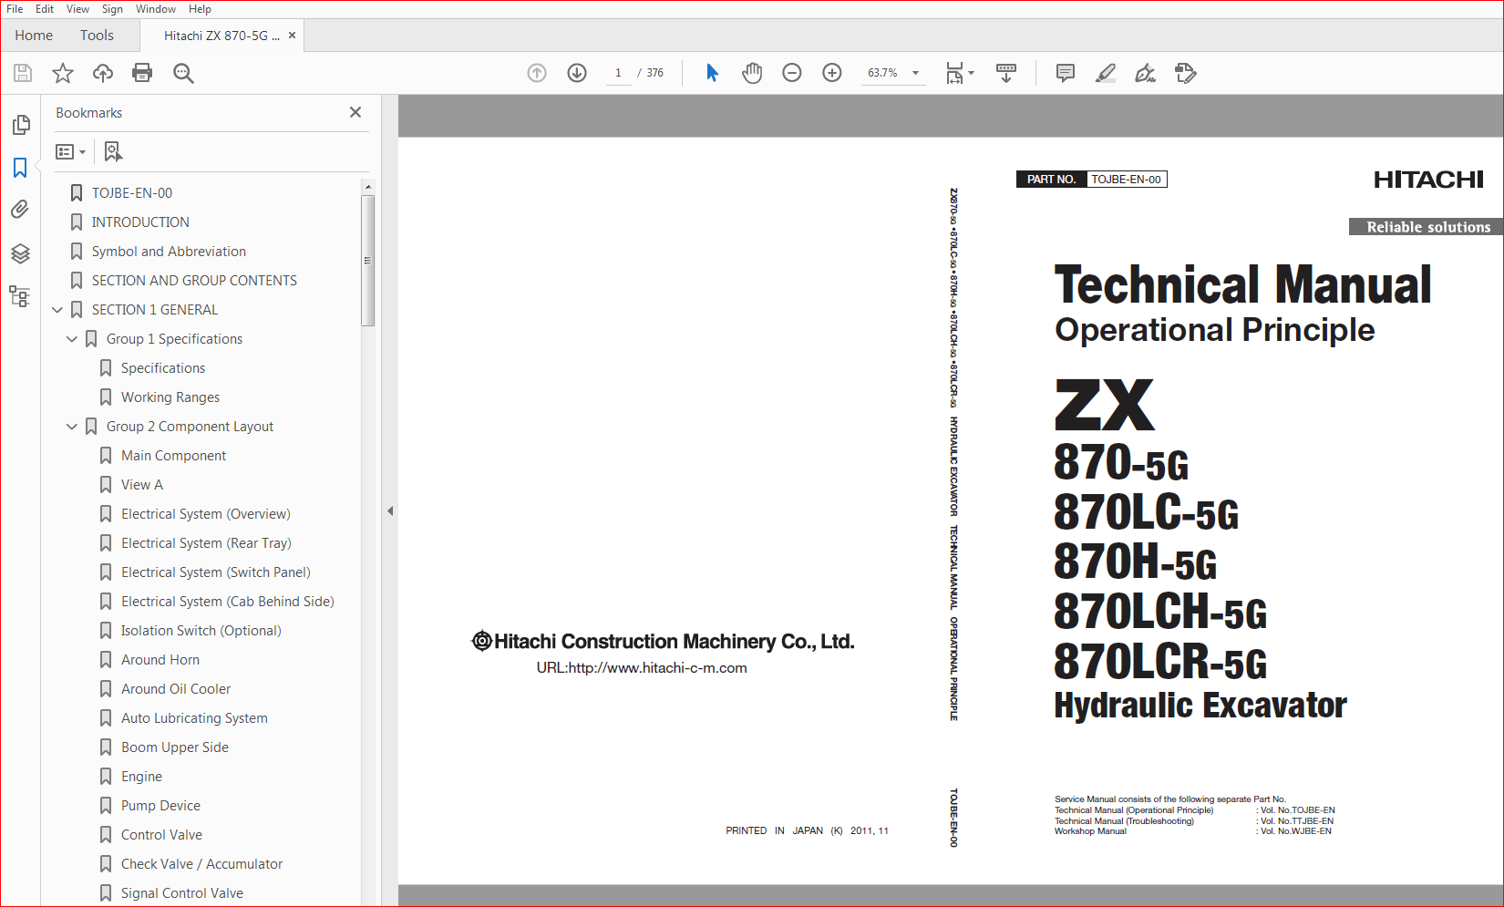Go to next page arrow
The image size is (1504, 907).
pyautogui.click(x=577, y=73)
